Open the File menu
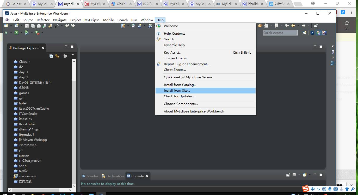Screen dimensions: 358x195 7,20
